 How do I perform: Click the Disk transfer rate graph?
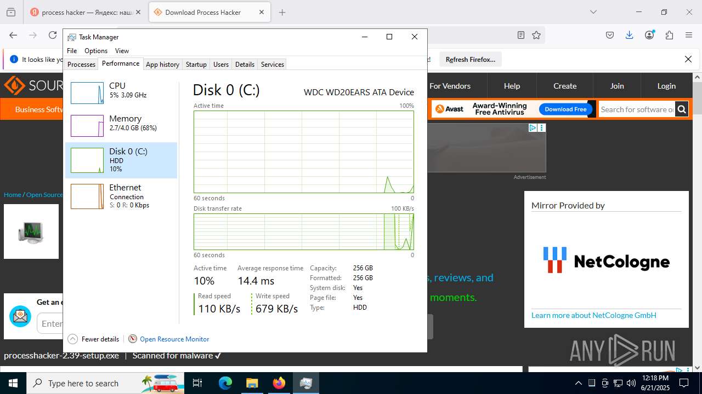pos(304,231)
